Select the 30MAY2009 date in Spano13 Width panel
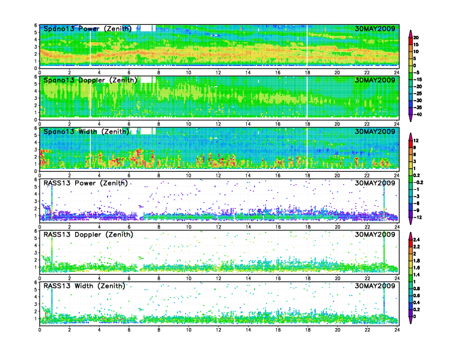This screenshot has width=458, height=354. 375,131
